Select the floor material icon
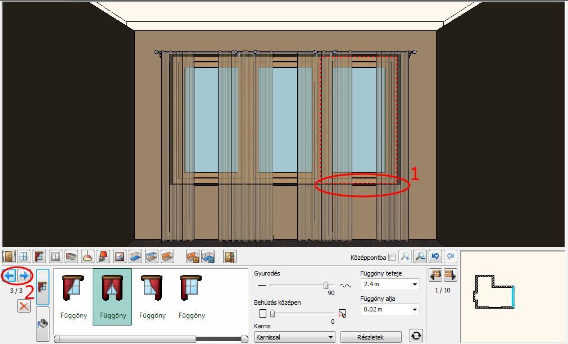The height and width of the screenshot is (344, 568). coord(135,257)
